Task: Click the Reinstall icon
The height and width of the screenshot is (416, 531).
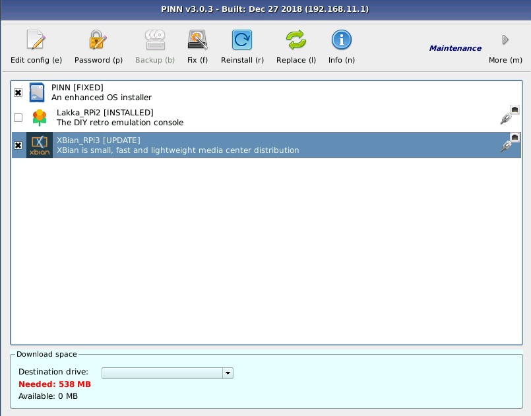Action: point(241,40)
